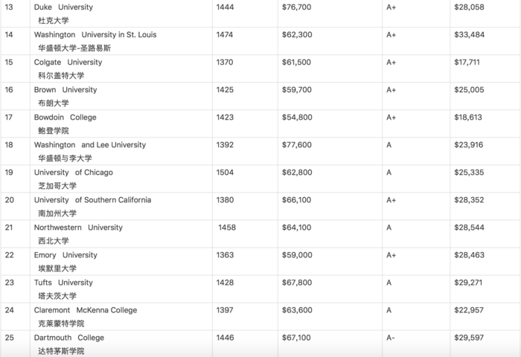Viewport: 521px width, 357px height.
Task: Select Dartmouth College name cell
Action: [68, 338]
